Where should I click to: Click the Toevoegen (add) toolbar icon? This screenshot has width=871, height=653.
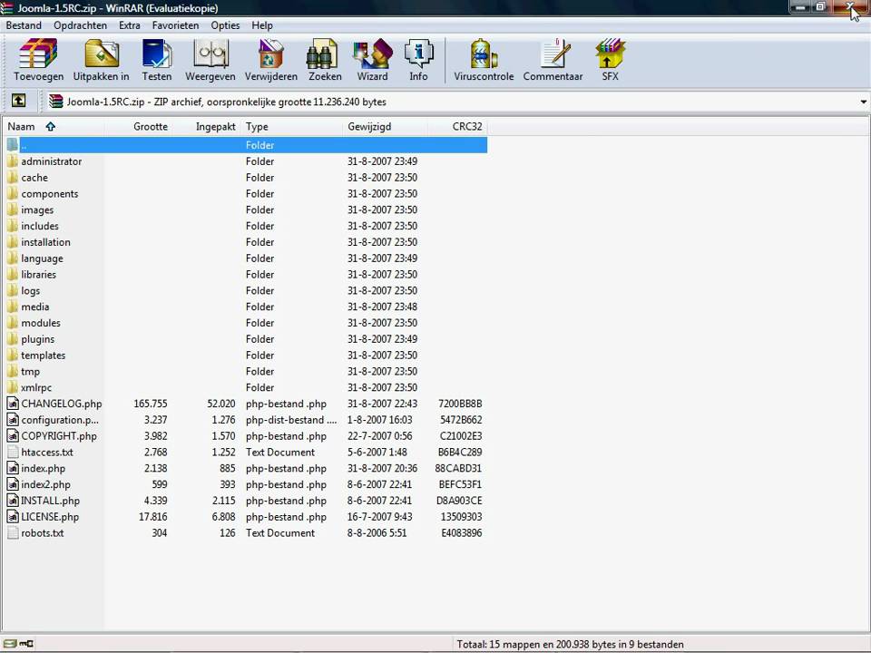(38, 60)
